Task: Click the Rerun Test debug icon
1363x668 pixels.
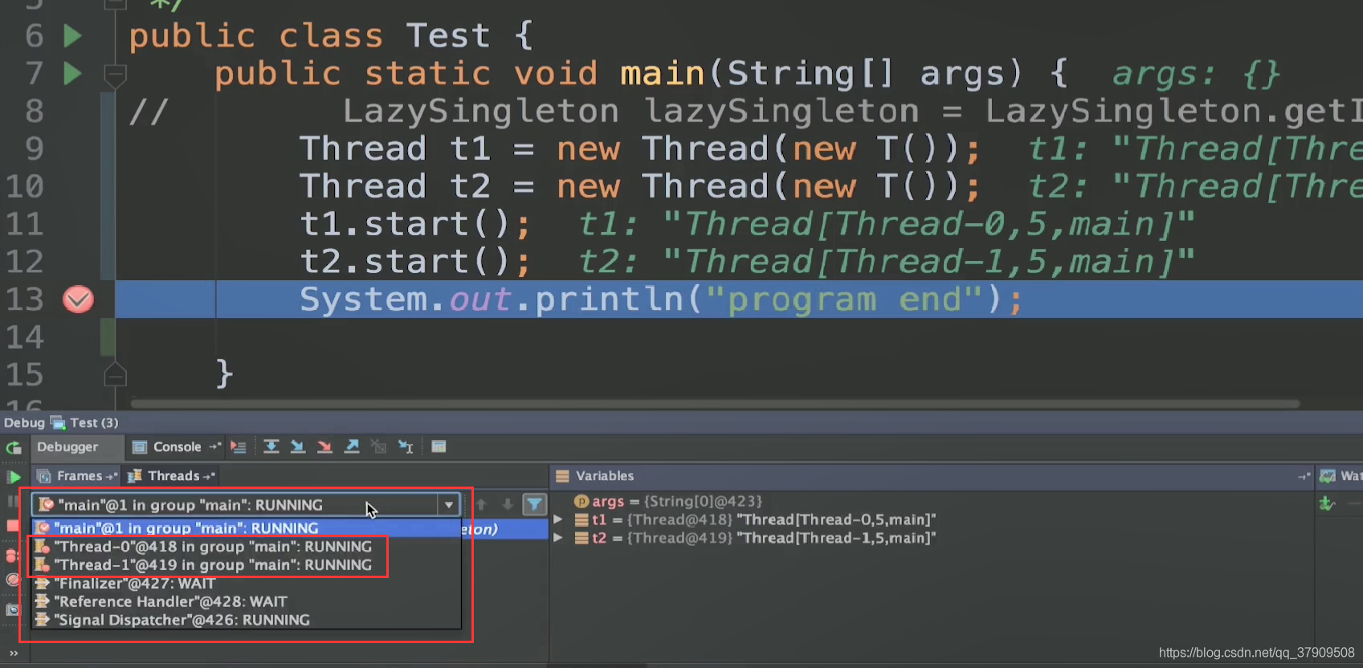Action: click(x=14, y=448)
